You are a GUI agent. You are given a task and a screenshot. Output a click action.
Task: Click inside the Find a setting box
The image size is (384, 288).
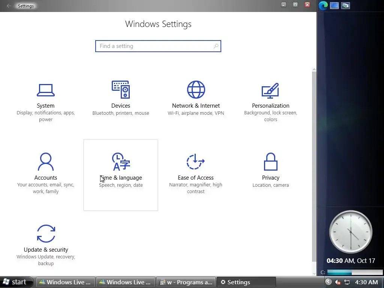click(158, 46)
